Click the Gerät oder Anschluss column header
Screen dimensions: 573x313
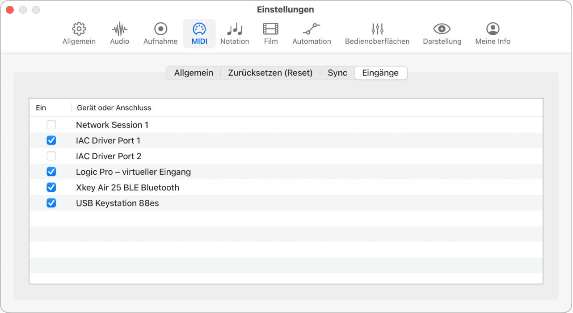114,107
